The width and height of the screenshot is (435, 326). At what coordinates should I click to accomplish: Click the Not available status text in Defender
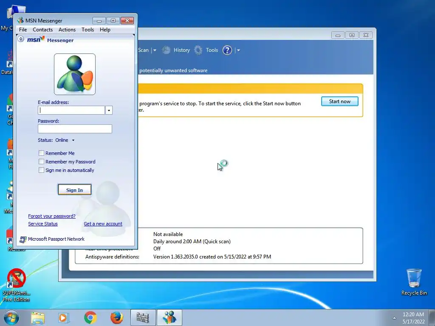click(168, 234)
